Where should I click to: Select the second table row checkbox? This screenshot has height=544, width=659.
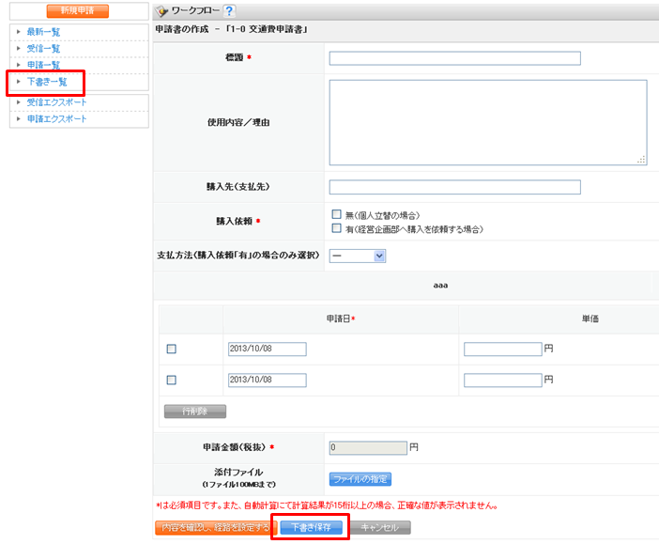click(x=171, y=381)
